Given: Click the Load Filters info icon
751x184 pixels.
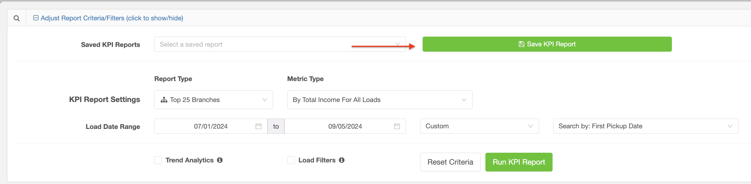Looking at the screenshot, I should pos(342,160).
